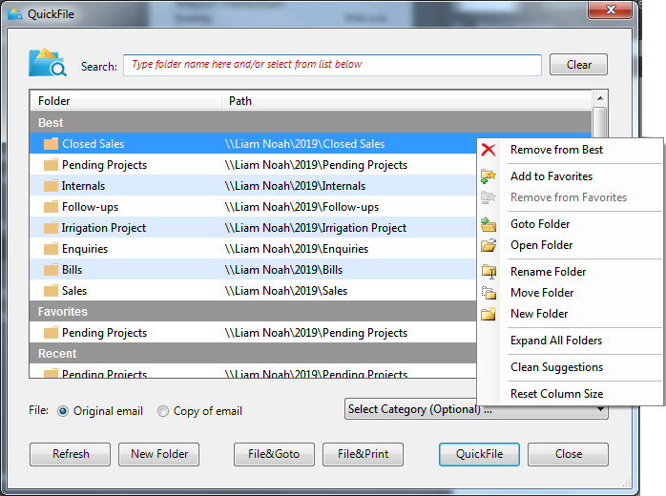
Task: Click the Pending Projects folder icon under Favorites
Action: pyautogui.click(x=51, y=333)
